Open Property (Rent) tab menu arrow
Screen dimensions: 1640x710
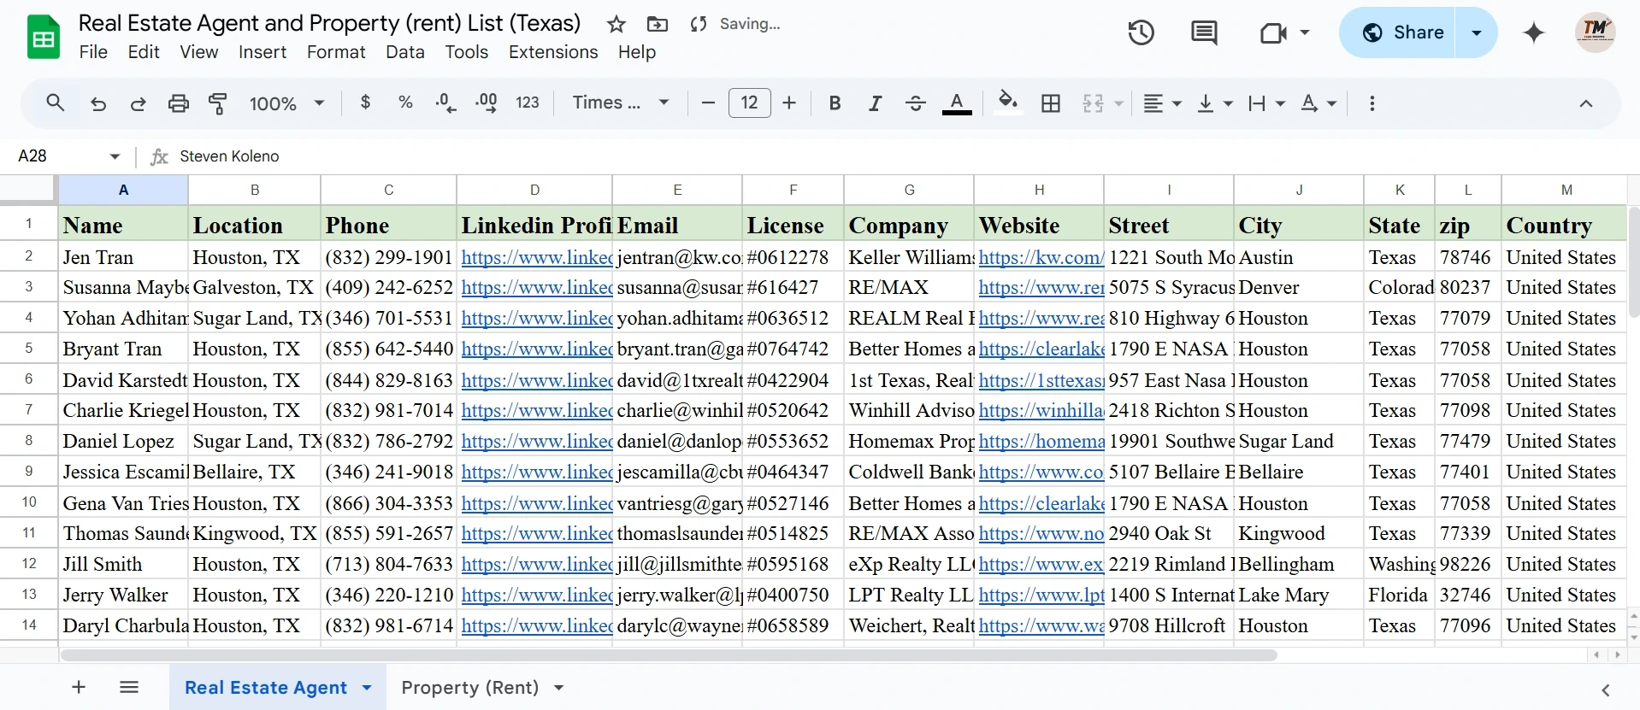coord(558,687)
